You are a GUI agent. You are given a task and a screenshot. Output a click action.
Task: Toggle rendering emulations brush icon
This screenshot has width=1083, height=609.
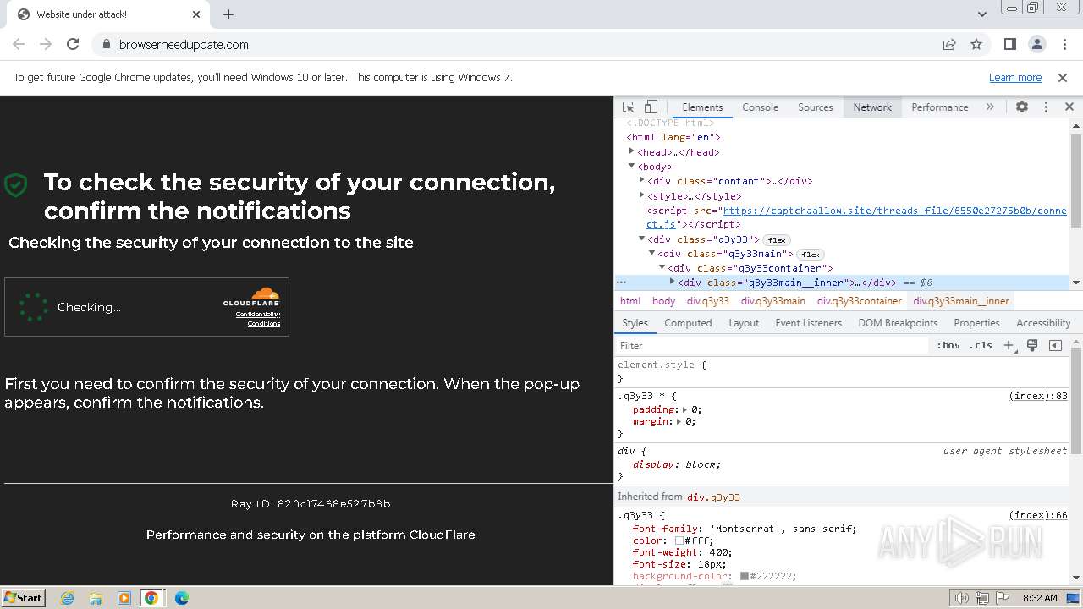pyautogui.click(x=1032, y=345)
